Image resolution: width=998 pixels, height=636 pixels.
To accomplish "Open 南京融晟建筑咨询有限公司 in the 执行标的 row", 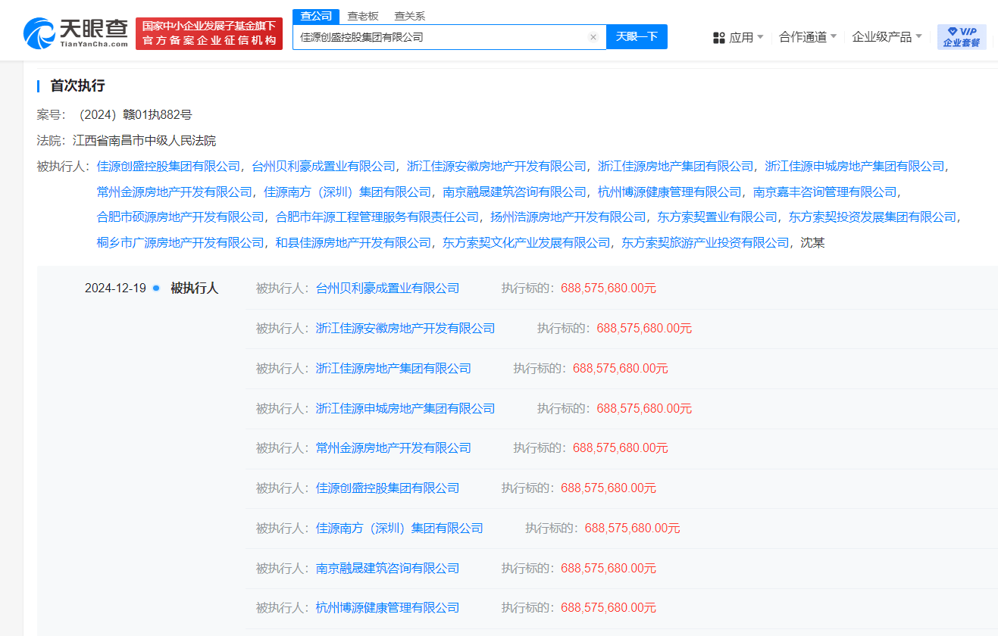I will (x=387, y=568).
